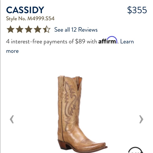This screenshot has height=153, width=153.
Task: Click the CASSIDY product title
Action: tap(25, 10)
